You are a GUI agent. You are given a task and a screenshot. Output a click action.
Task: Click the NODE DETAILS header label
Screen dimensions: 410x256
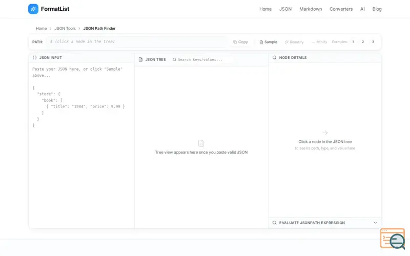point(293,57)
